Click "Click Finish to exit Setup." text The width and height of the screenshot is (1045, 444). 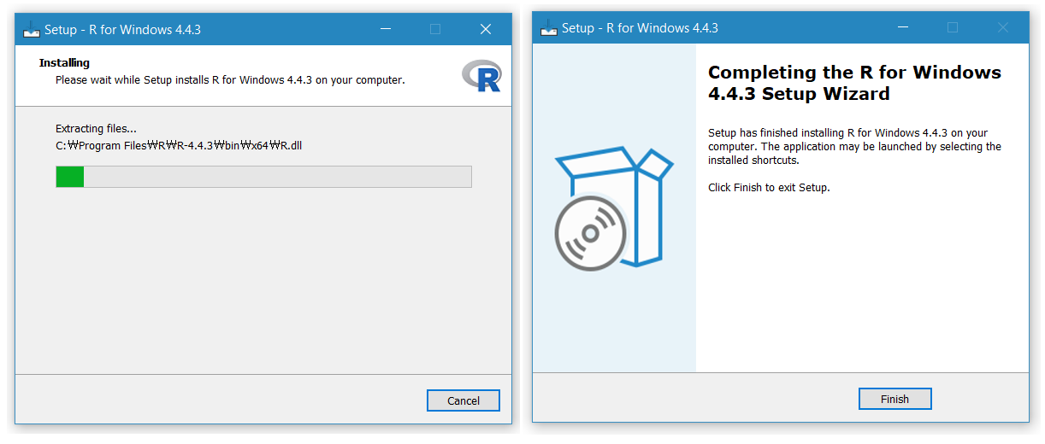[769, 188]
